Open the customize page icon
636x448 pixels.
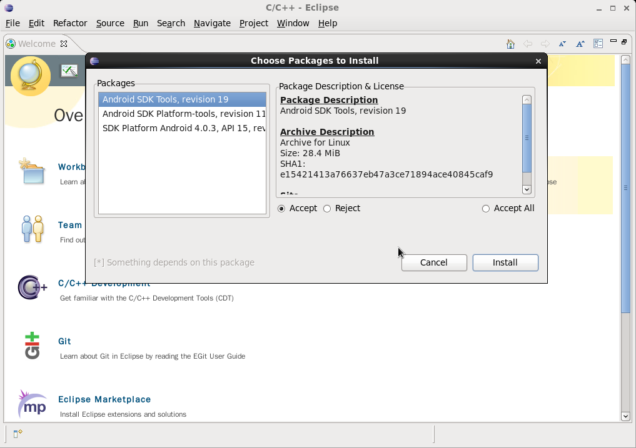[x=598, y=44]
